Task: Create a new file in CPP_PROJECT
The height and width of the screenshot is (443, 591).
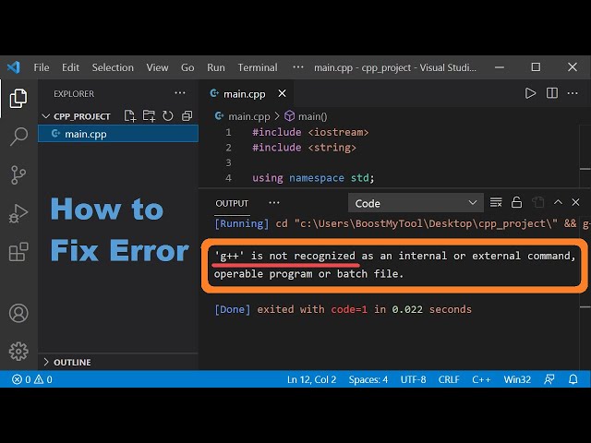Action: coord(129,116)
